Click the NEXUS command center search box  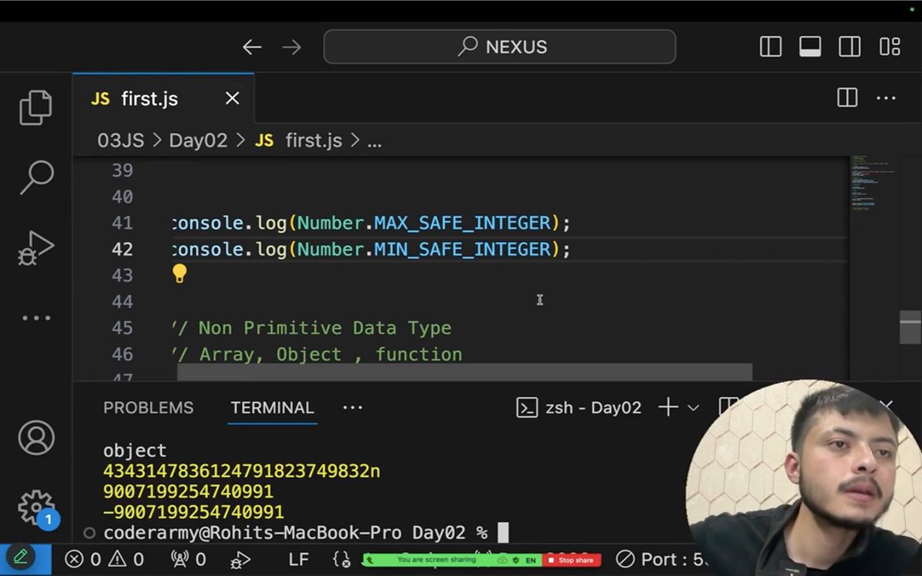[x=499, y=47]
